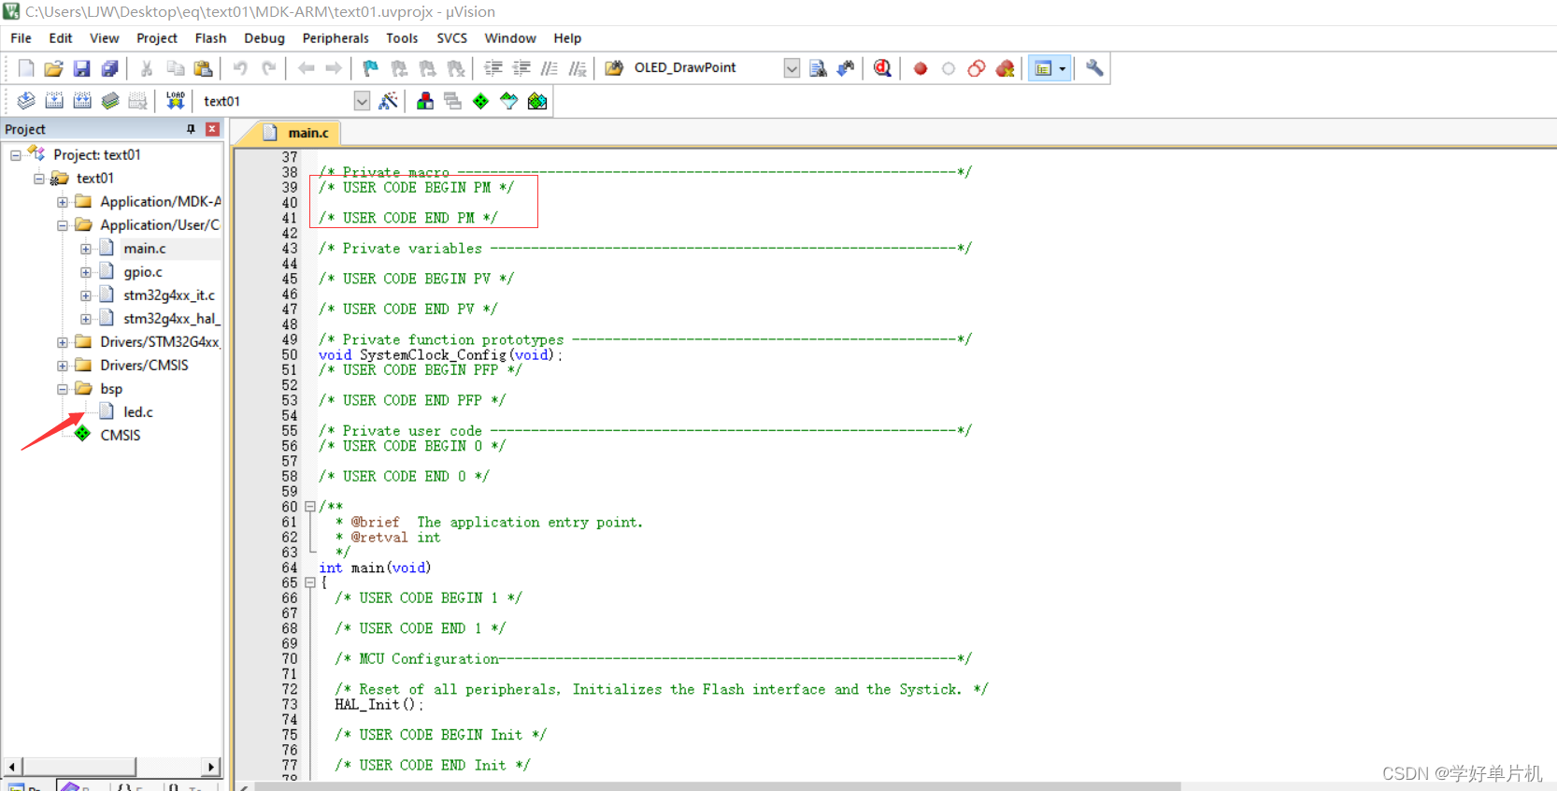Open File menu

21,38
